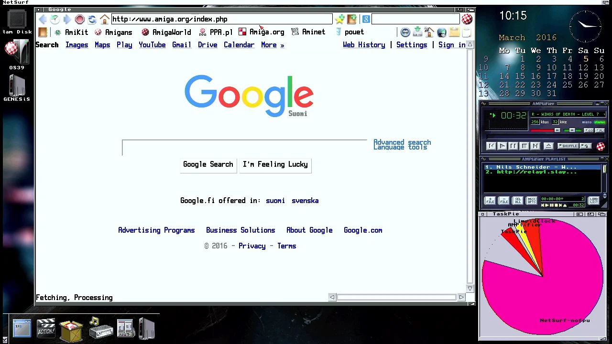The image size is (612, 344).
Task: Open the Amigans bookmark
Action: click(x=113, y=32)
